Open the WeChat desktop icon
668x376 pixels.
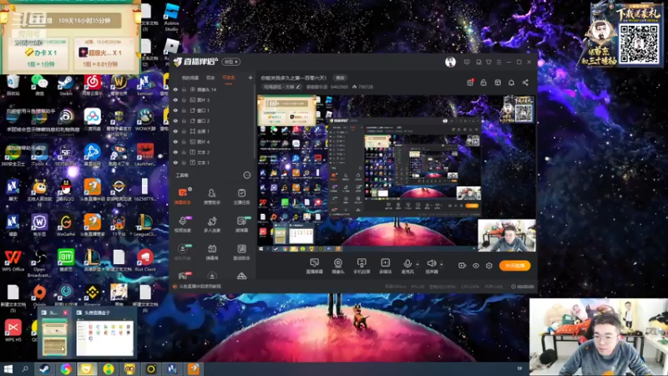39,85
